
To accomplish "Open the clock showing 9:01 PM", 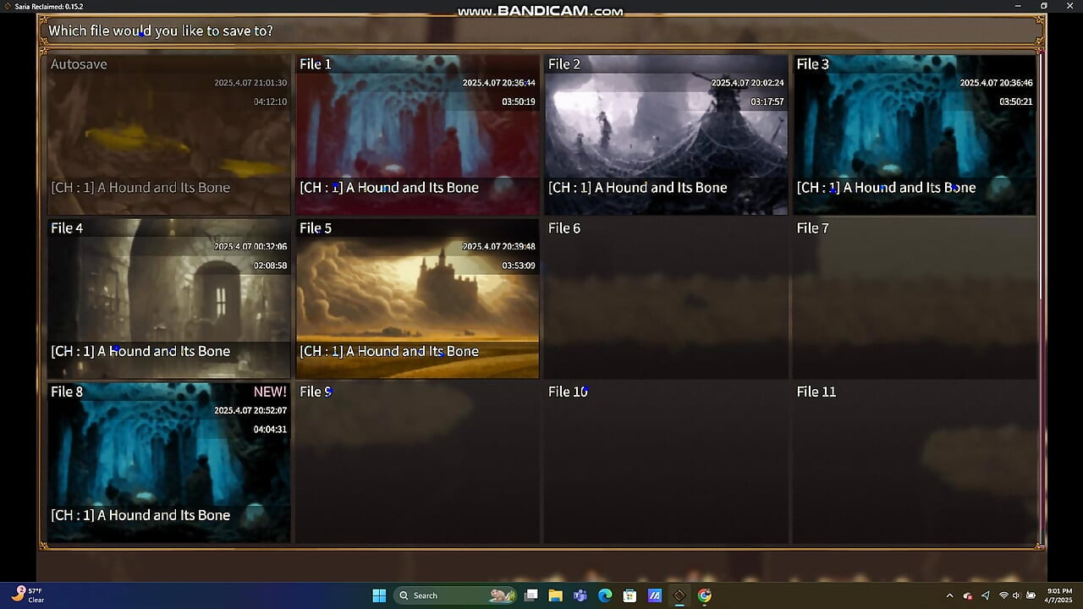I will (1059, 595).
